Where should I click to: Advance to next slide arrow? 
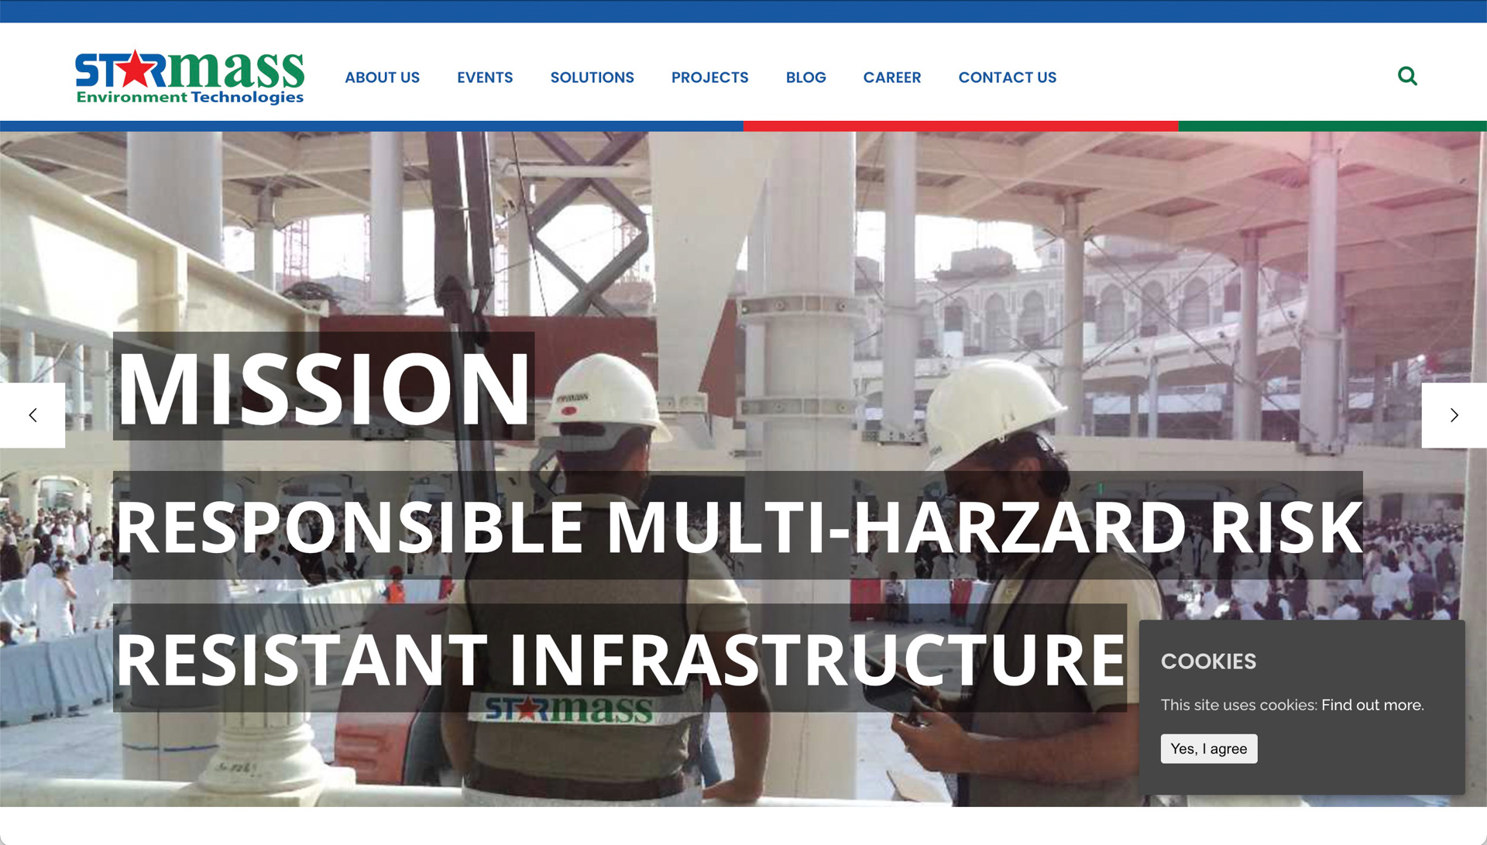(1454, 415)
